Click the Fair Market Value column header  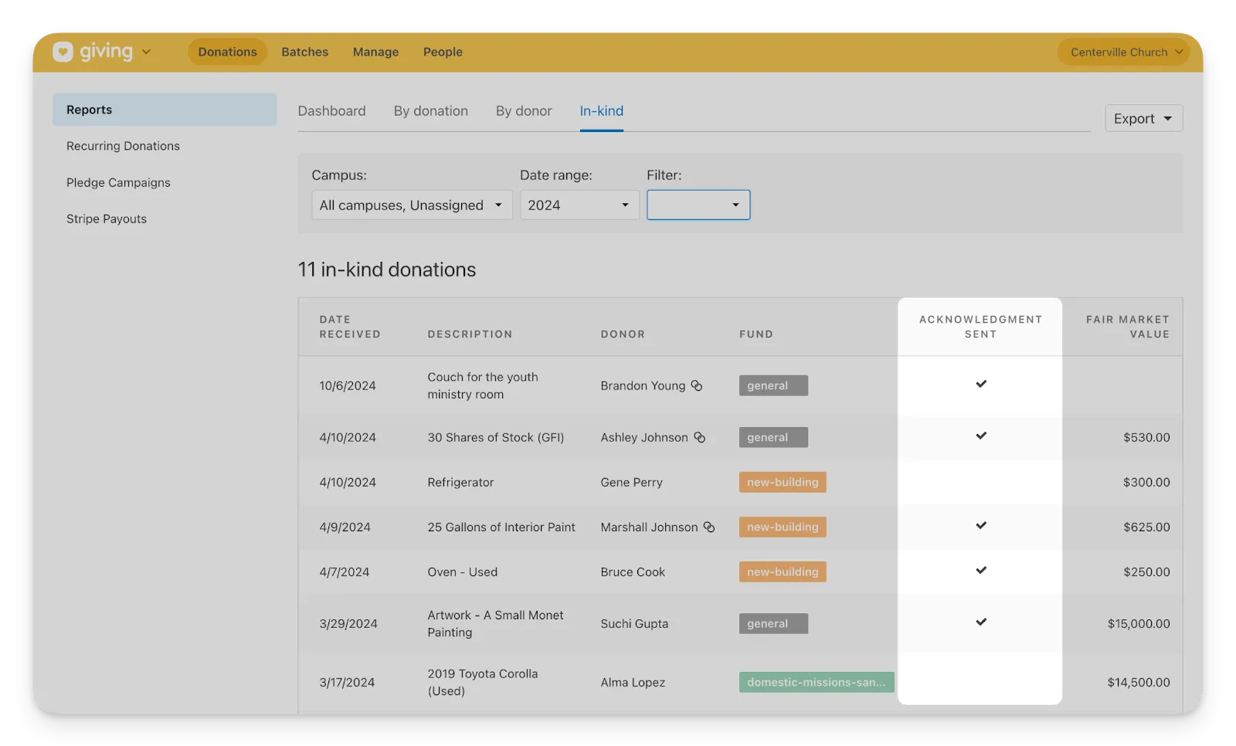click(x=1127, y=327)
